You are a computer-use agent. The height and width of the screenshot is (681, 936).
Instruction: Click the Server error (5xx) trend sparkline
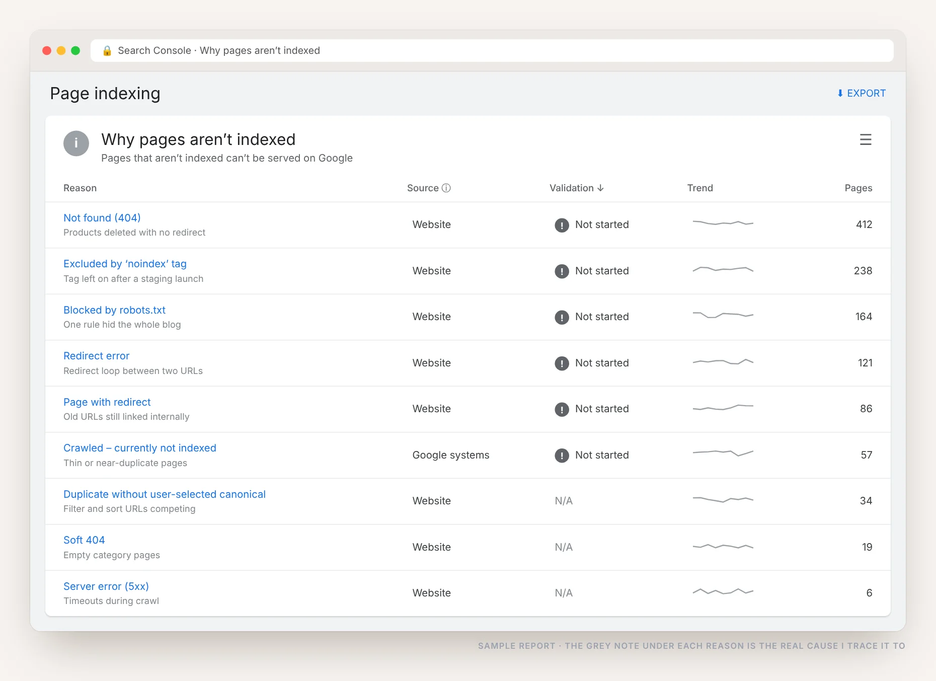[x=723, y=591]
